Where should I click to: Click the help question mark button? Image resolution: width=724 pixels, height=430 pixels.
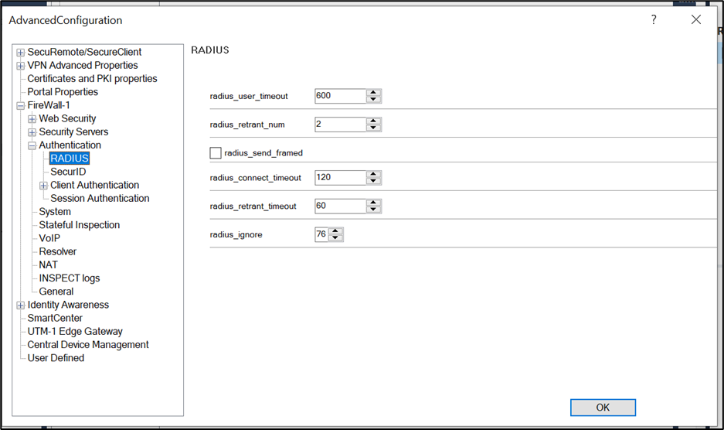tap(654, 20)
